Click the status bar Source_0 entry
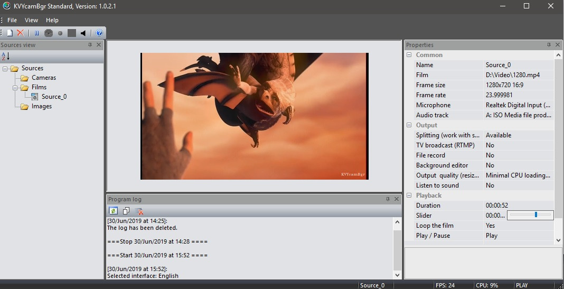The width and height of the screenshot is (564, 289). 372,285
